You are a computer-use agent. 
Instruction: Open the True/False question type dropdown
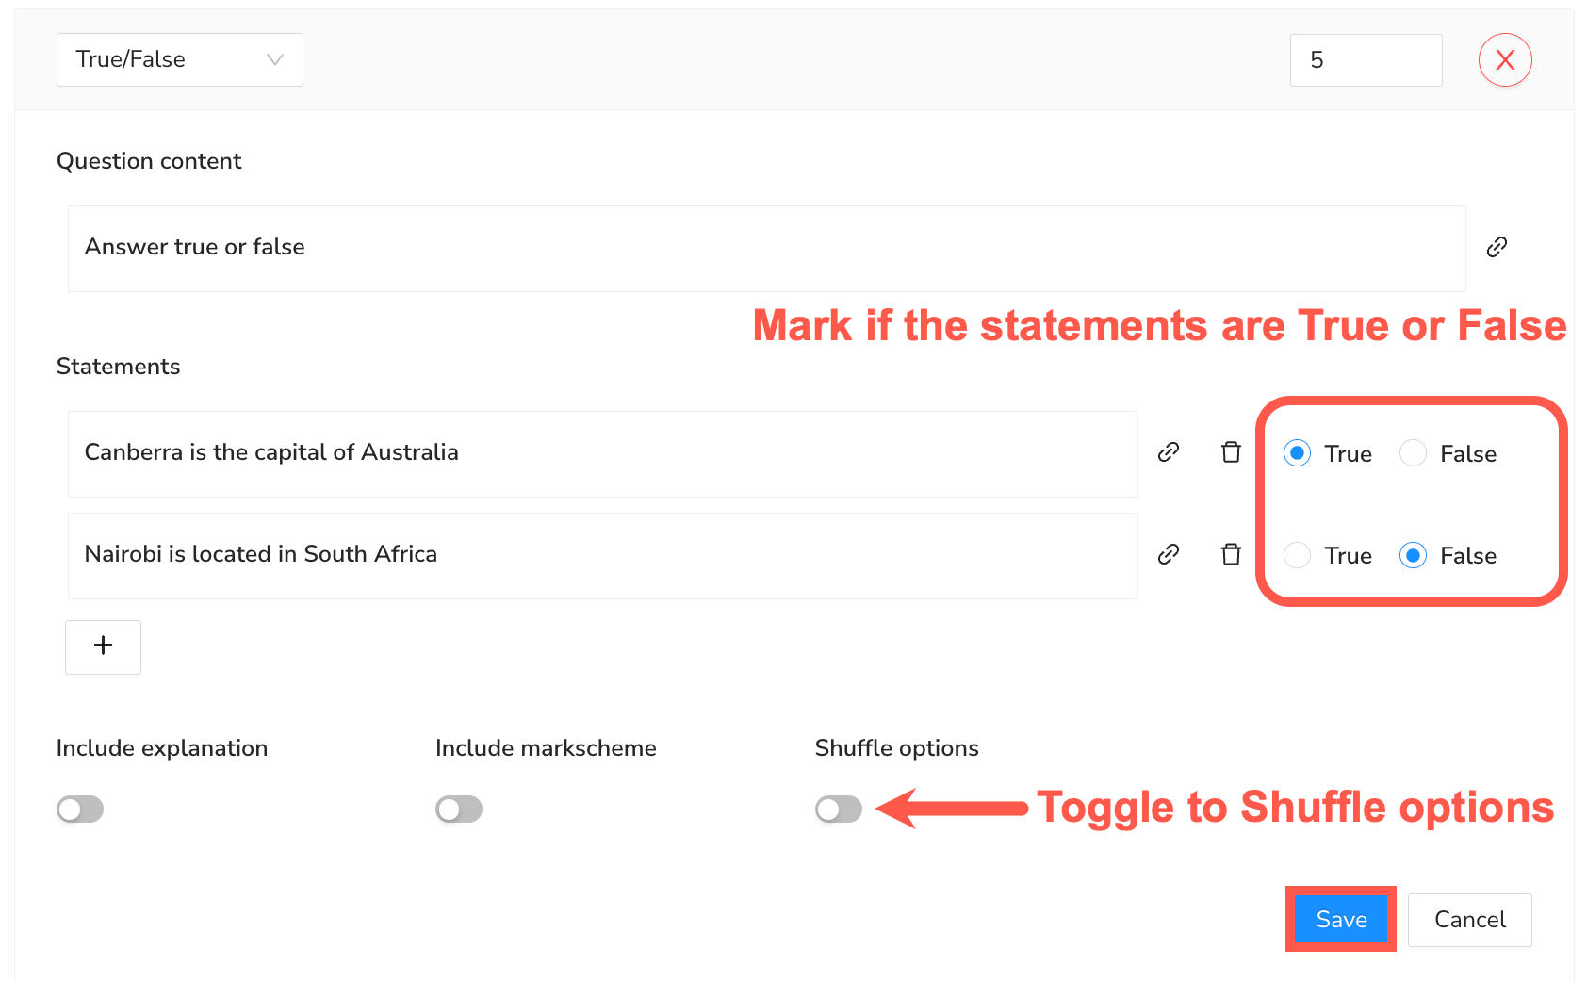(x=179, y=60)
